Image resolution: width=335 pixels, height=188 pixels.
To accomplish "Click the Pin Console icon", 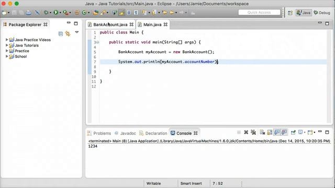I will click(x=293, y=132).
